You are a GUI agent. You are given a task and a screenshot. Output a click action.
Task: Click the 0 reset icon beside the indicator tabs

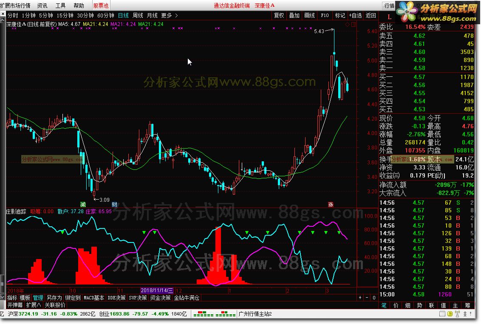(374, 297)
